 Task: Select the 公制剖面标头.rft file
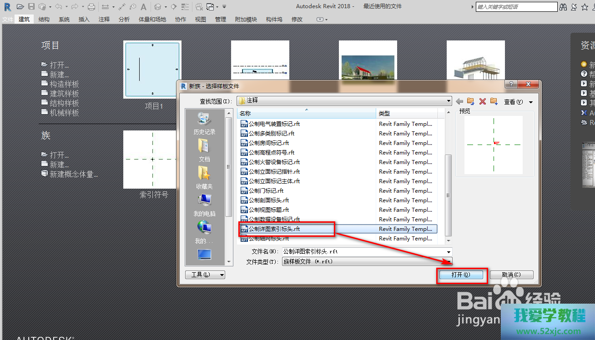(269, 200)
